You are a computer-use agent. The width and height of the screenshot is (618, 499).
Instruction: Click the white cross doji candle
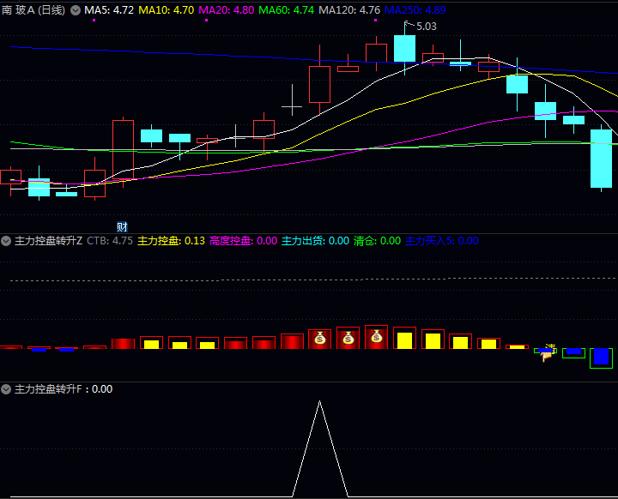(292, 106)
